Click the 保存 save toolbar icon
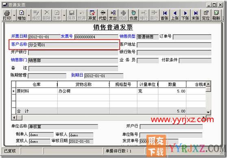The width and height of the screenshot is (227, 158). (72, 15)
